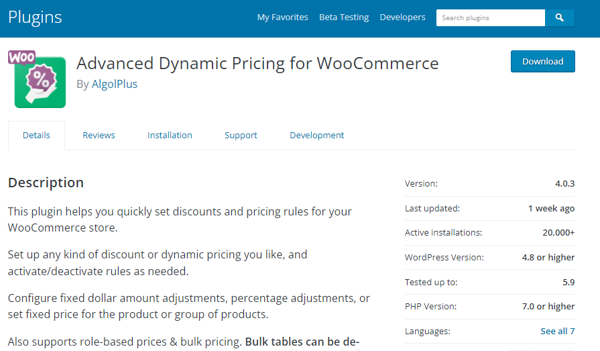The image size is (600, 351).
Task: Click the magnifying glass search button
Action: click(x=560, y=17)
